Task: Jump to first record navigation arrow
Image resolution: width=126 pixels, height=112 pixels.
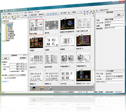Action: 85,14
